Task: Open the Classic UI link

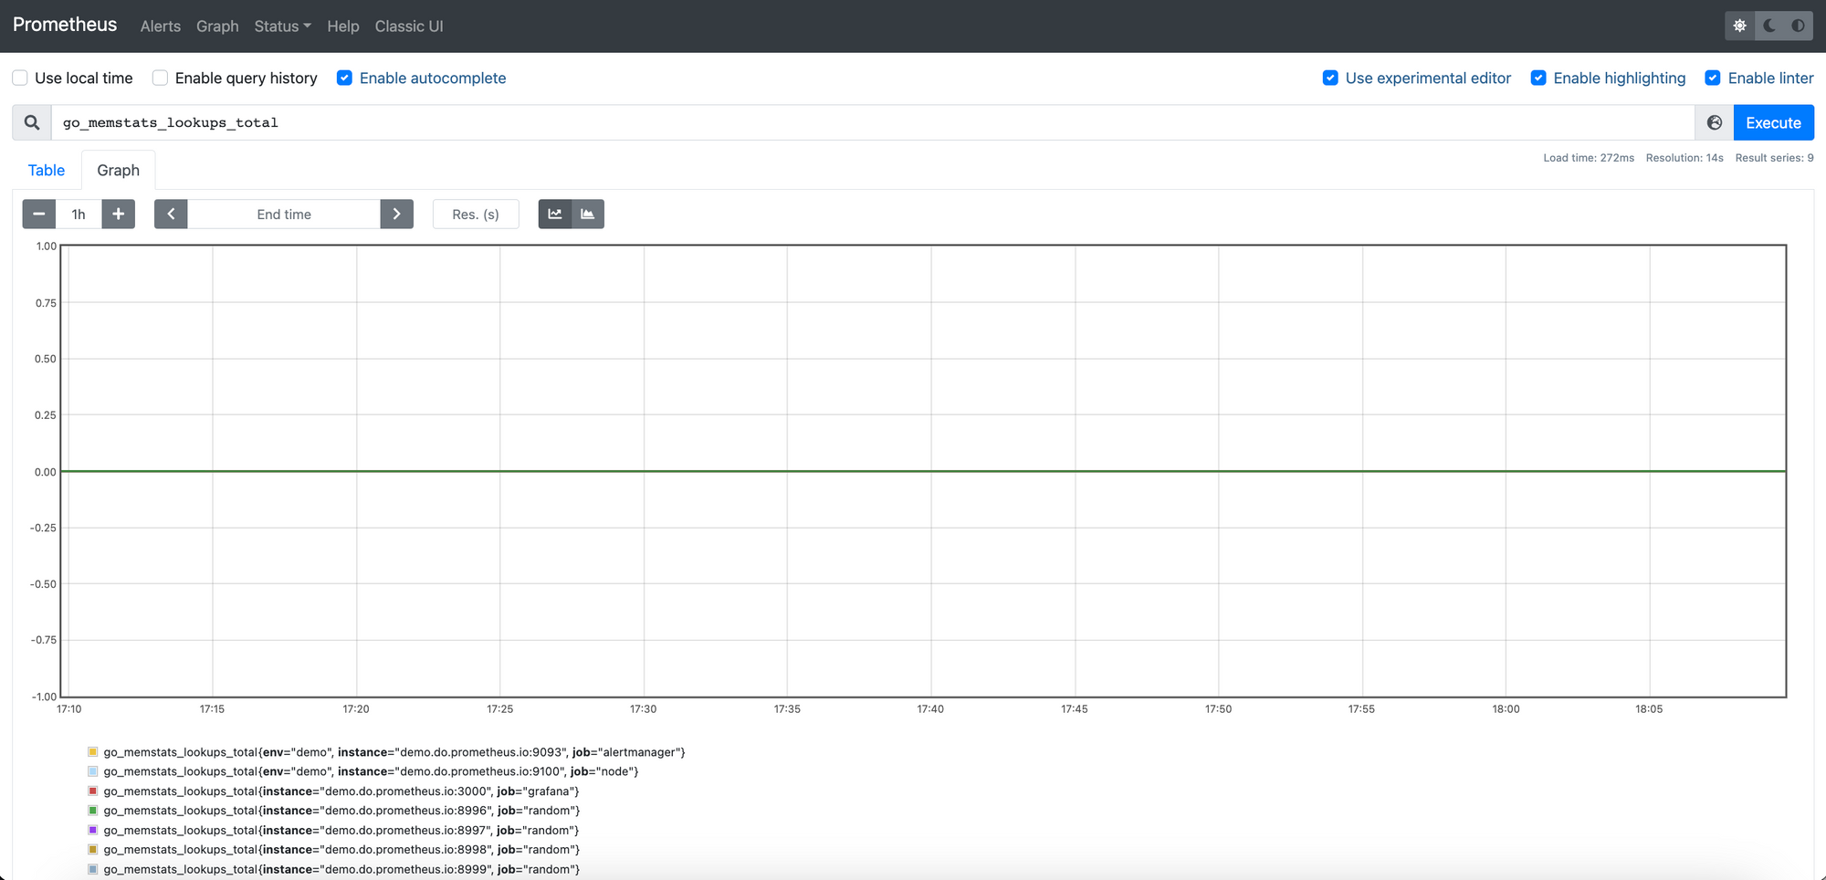Action: pos(408,26)
